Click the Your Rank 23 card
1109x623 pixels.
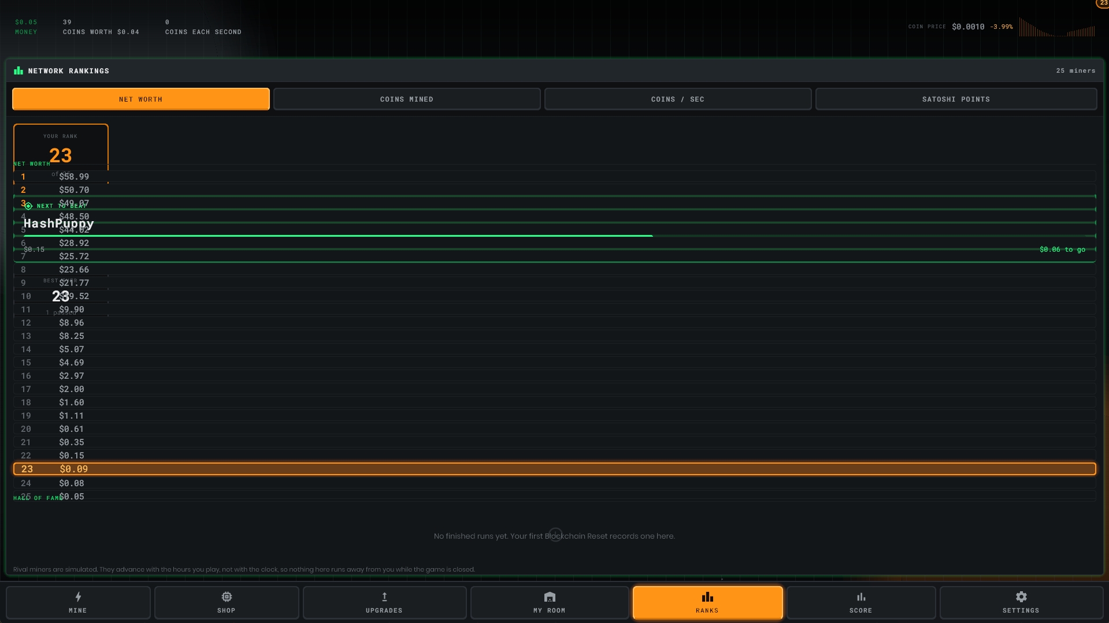point(61,154)
